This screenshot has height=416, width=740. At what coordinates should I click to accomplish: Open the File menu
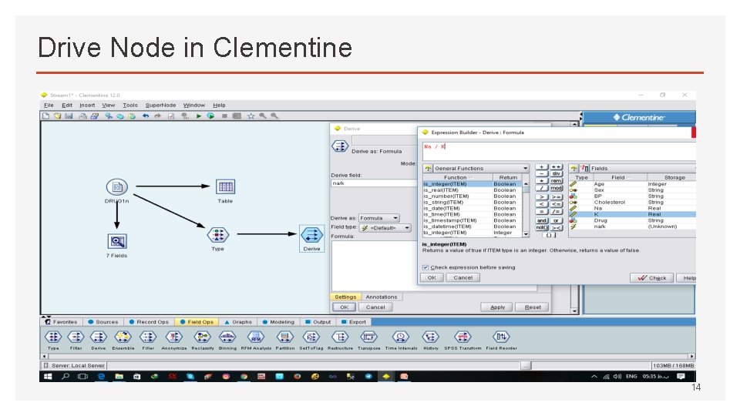49,106
